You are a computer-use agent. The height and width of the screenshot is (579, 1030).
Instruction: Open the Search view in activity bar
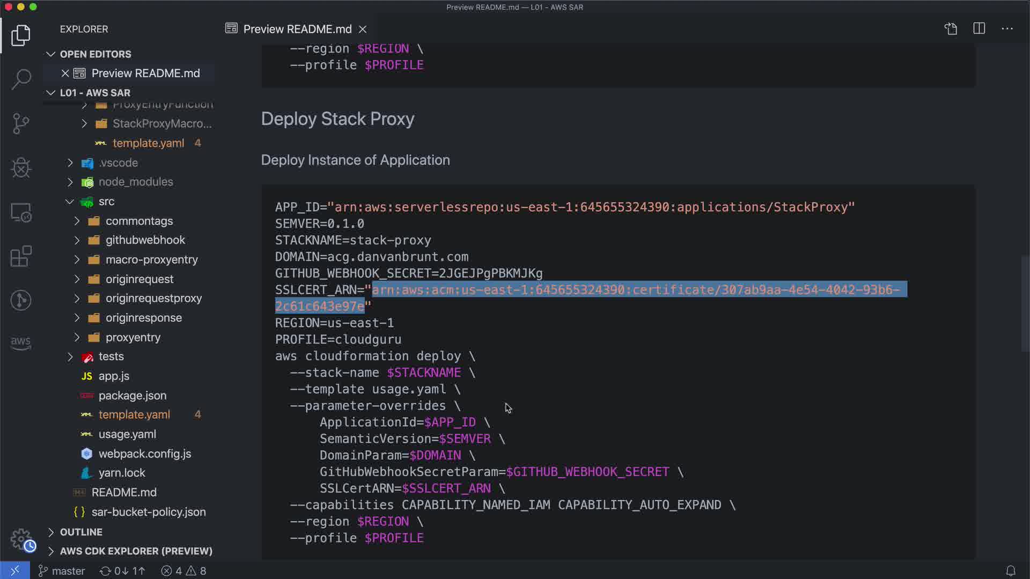(21, 79)
